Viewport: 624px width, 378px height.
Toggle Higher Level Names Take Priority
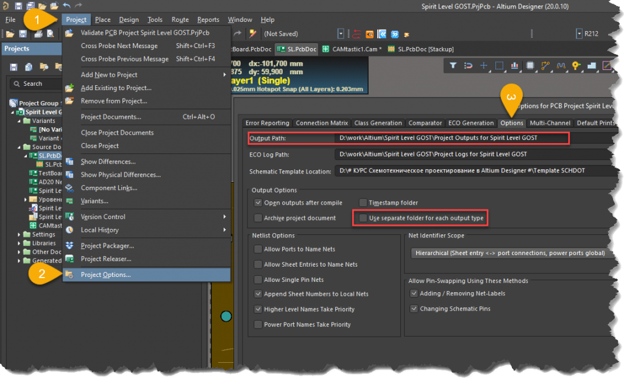[x=258, y=309]
